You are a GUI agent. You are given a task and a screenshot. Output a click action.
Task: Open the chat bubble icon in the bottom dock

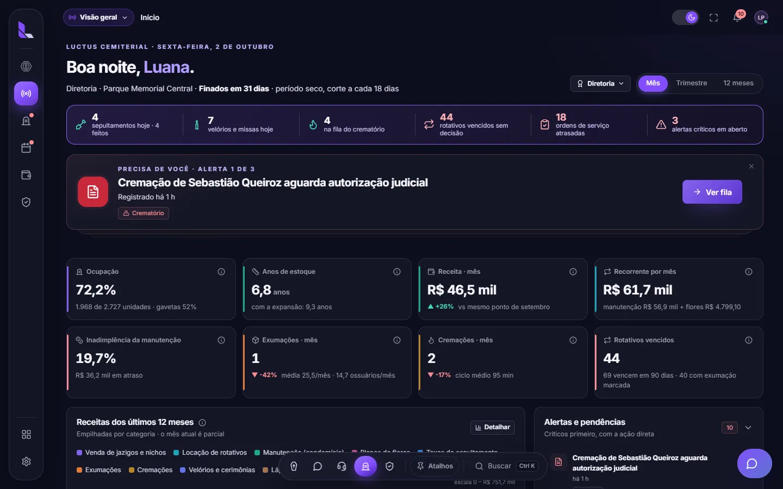pos(318,466)
